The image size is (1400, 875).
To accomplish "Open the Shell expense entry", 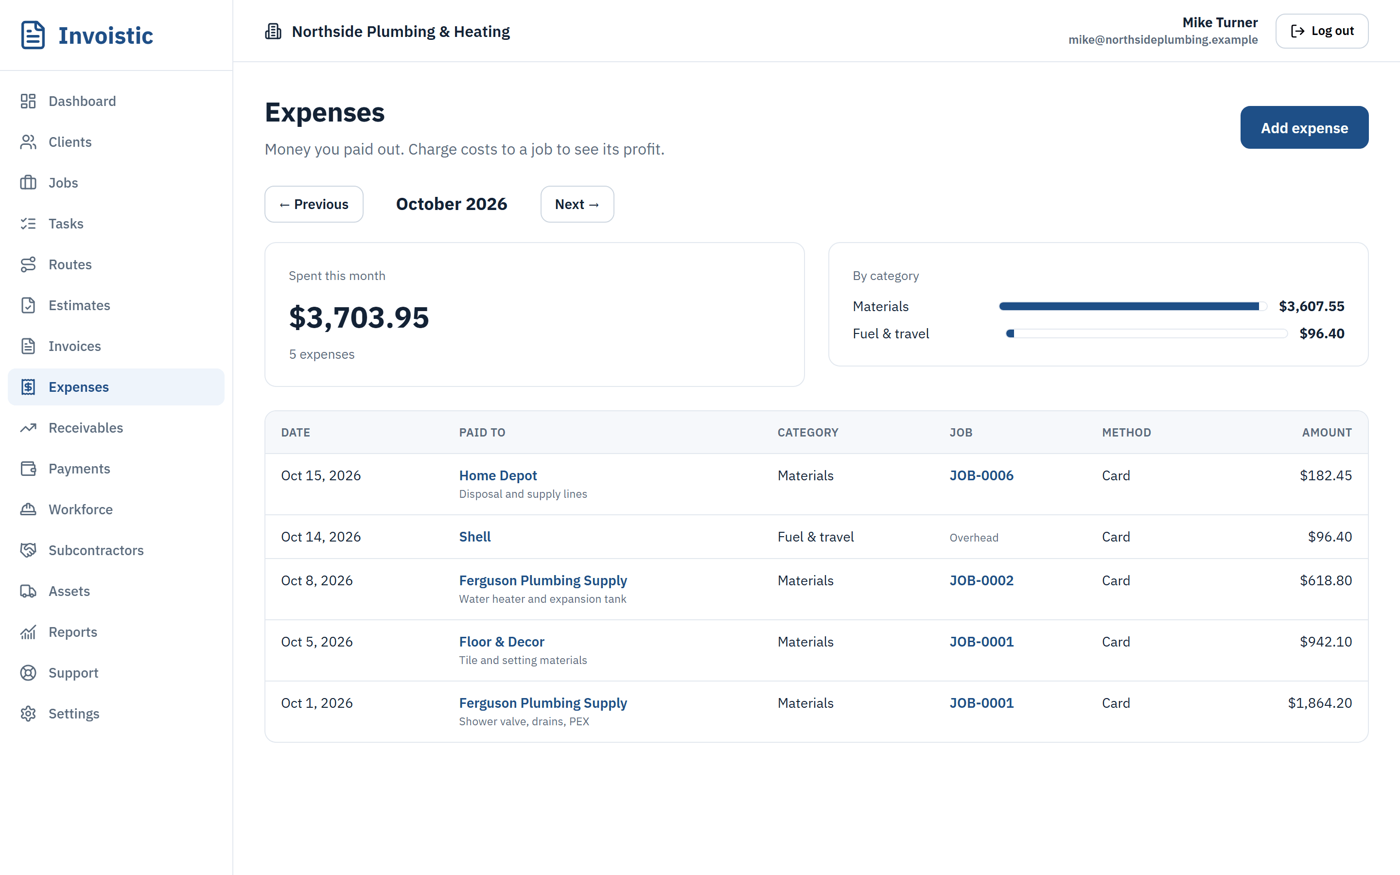I will click(474, 537).
